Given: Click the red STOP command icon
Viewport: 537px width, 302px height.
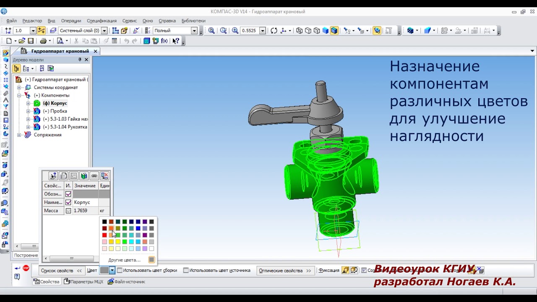Looking at the screenshot, I should 26,268.
